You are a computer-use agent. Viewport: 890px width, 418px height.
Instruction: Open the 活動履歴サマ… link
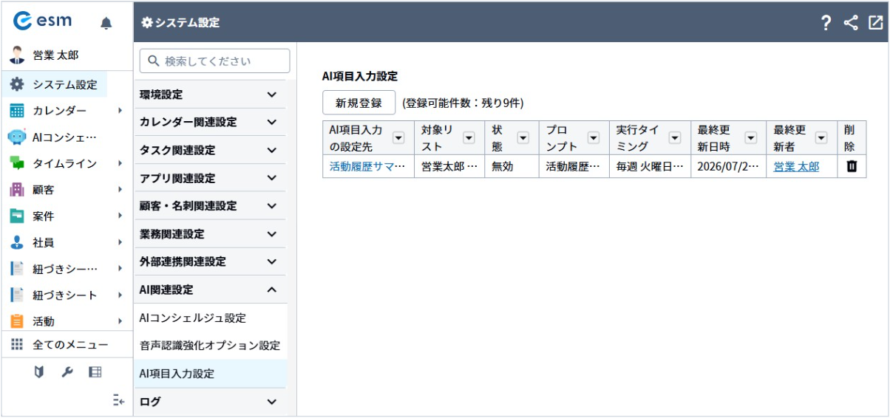click(x=367, y=167)
